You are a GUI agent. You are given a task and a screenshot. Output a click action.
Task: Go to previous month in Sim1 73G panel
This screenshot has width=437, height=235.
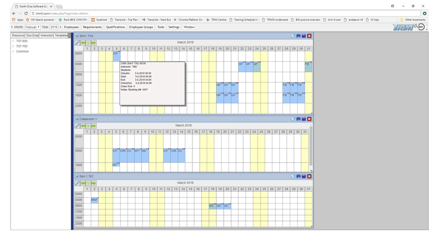pos(83,43)
